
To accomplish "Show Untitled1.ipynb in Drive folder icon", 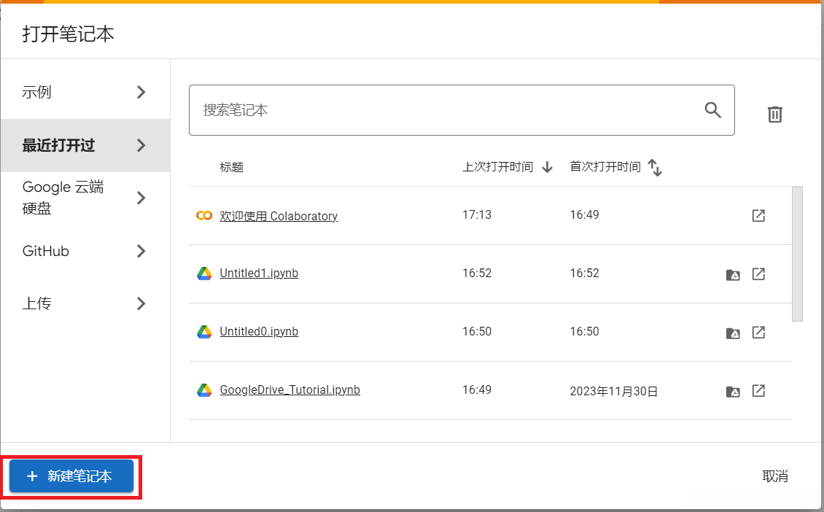I will tap(733, 275).
